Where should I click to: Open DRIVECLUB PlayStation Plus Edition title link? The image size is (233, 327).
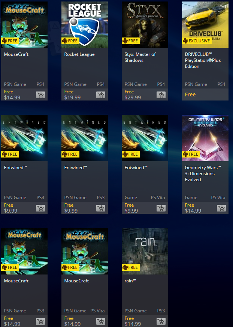[203, 60]
